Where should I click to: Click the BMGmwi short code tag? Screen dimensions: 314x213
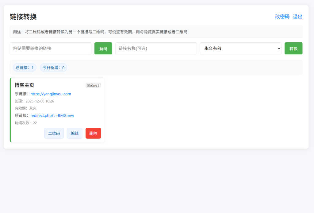point(93,86)
